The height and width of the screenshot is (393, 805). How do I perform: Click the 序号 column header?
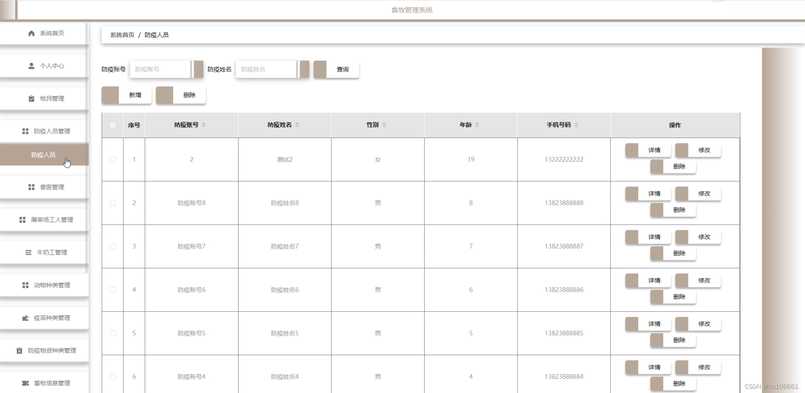(x=134, y=125)
